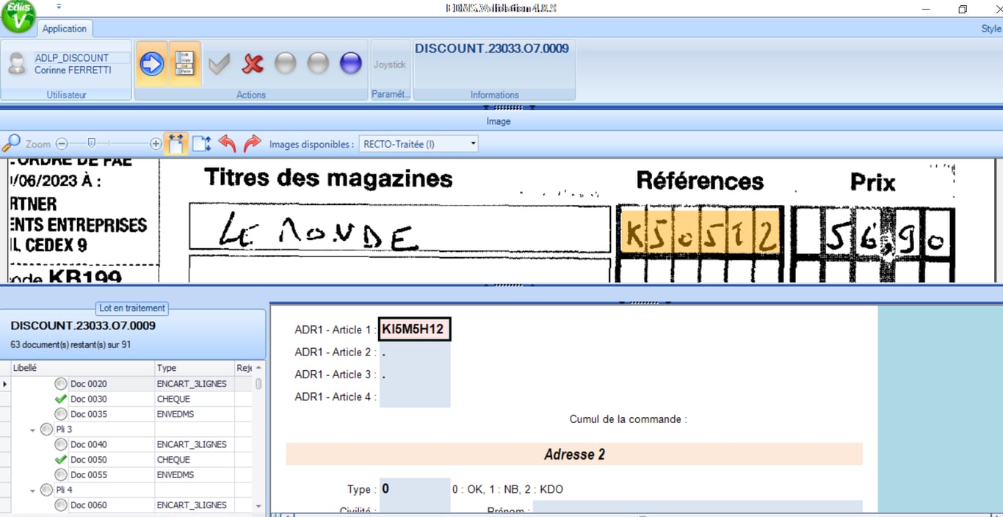Click the ADR1 - Article 4 input field
Viewport: 1003px width, 517px height.
[414, 397]
